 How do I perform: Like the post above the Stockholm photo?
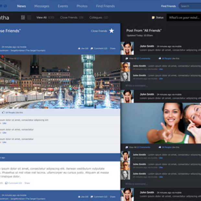pos(83,48)
